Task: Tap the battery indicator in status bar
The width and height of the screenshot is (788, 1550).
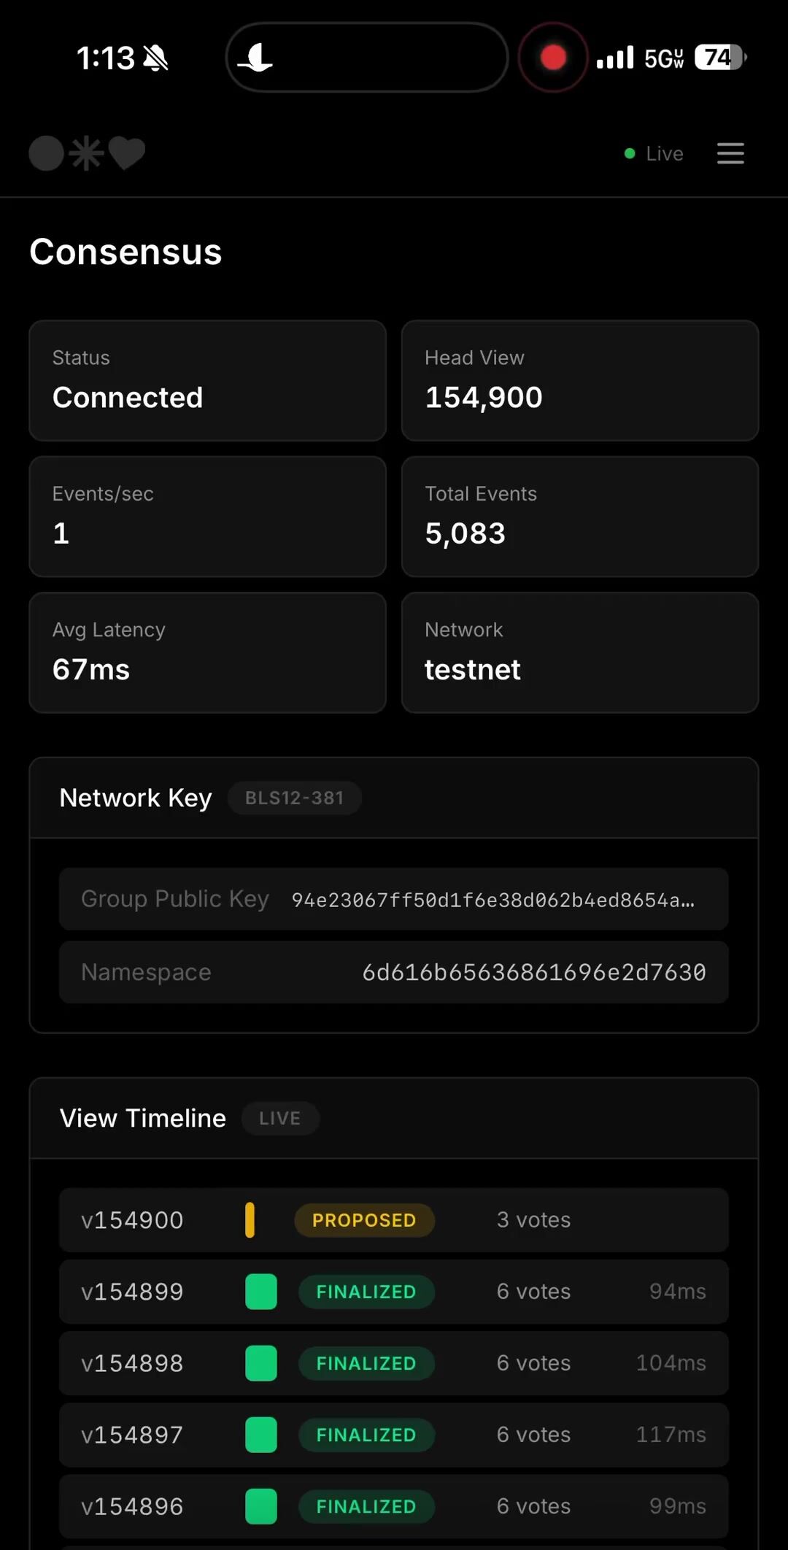Action: coord(719,57)
